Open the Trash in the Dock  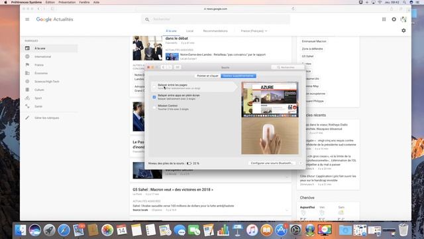(403, 230)
